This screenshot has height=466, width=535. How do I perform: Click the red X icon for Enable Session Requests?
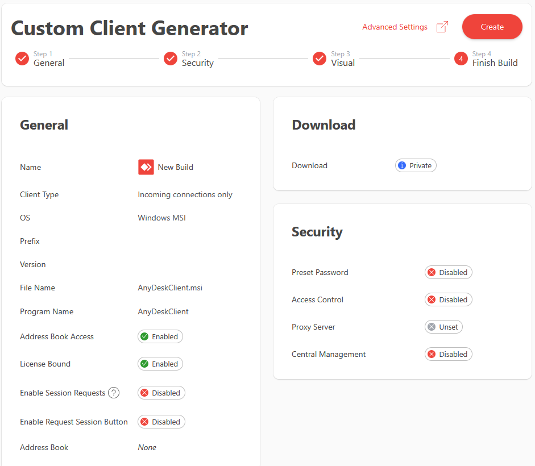(x=144, y=393)
